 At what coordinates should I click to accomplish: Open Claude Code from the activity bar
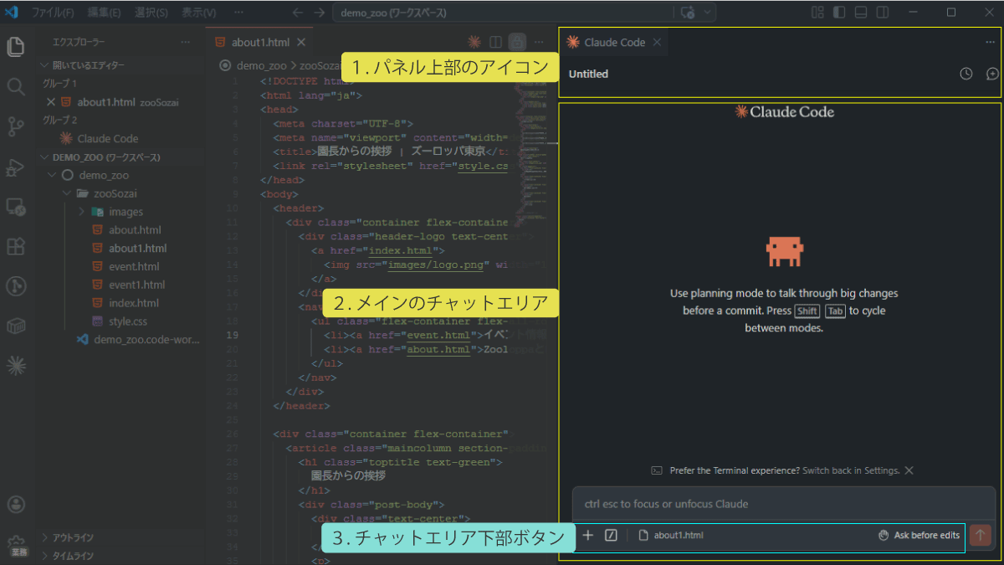coord(15,365)
